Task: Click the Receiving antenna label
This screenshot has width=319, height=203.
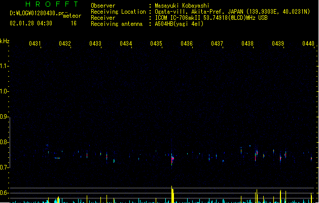Action: point(117,24)
